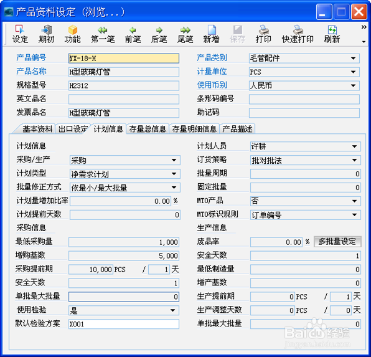Click the 条形码编号 input field
The image size is (371, 357).
[x=304, y=99]
